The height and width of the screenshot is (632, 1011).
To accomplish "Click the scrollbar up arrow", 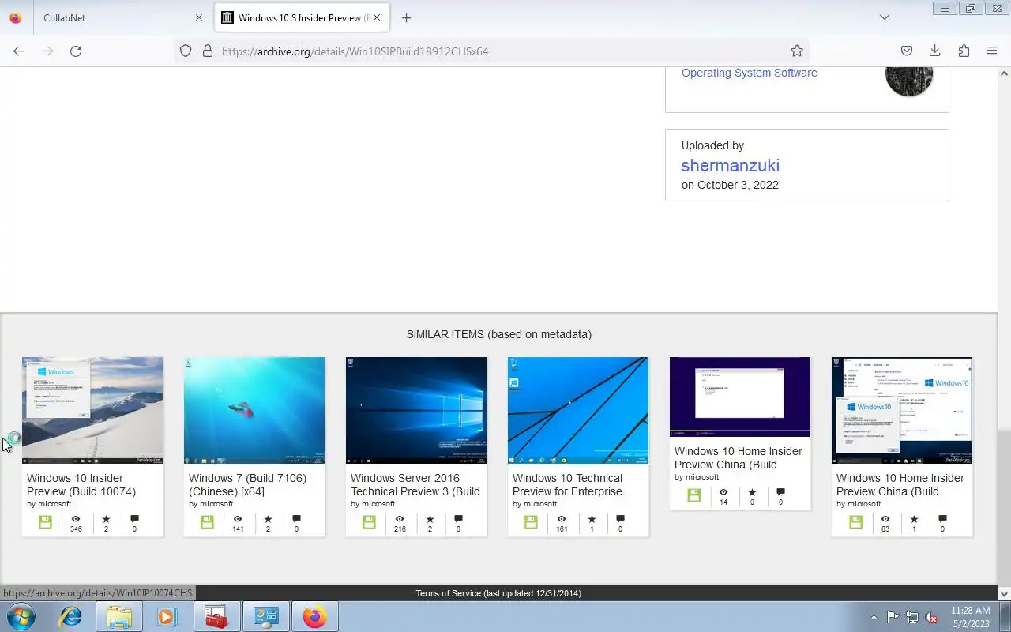I will pos(1004,73).
